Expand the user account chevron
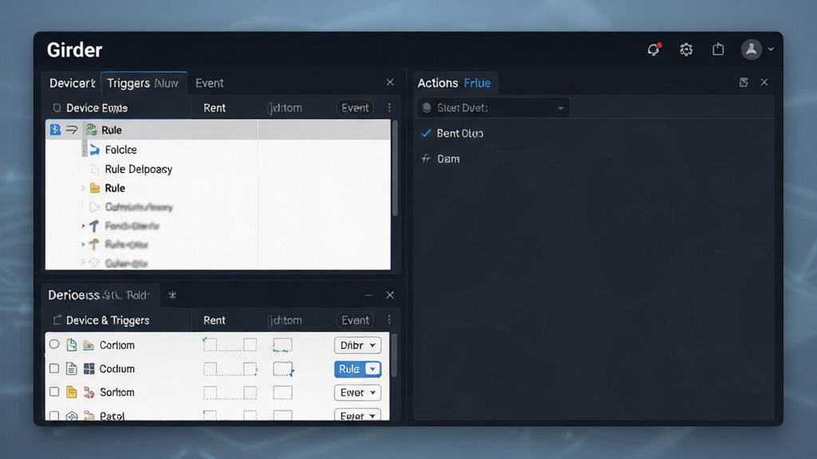The height and width of the screenshot is (459, 817). 771,49
